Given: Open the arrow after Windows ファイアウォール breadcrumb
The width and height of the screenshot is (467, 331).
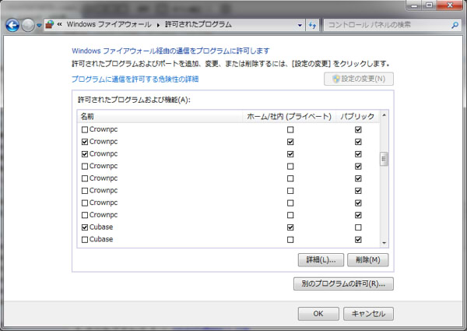Looking at the screenshot, I should coord(158,25).
